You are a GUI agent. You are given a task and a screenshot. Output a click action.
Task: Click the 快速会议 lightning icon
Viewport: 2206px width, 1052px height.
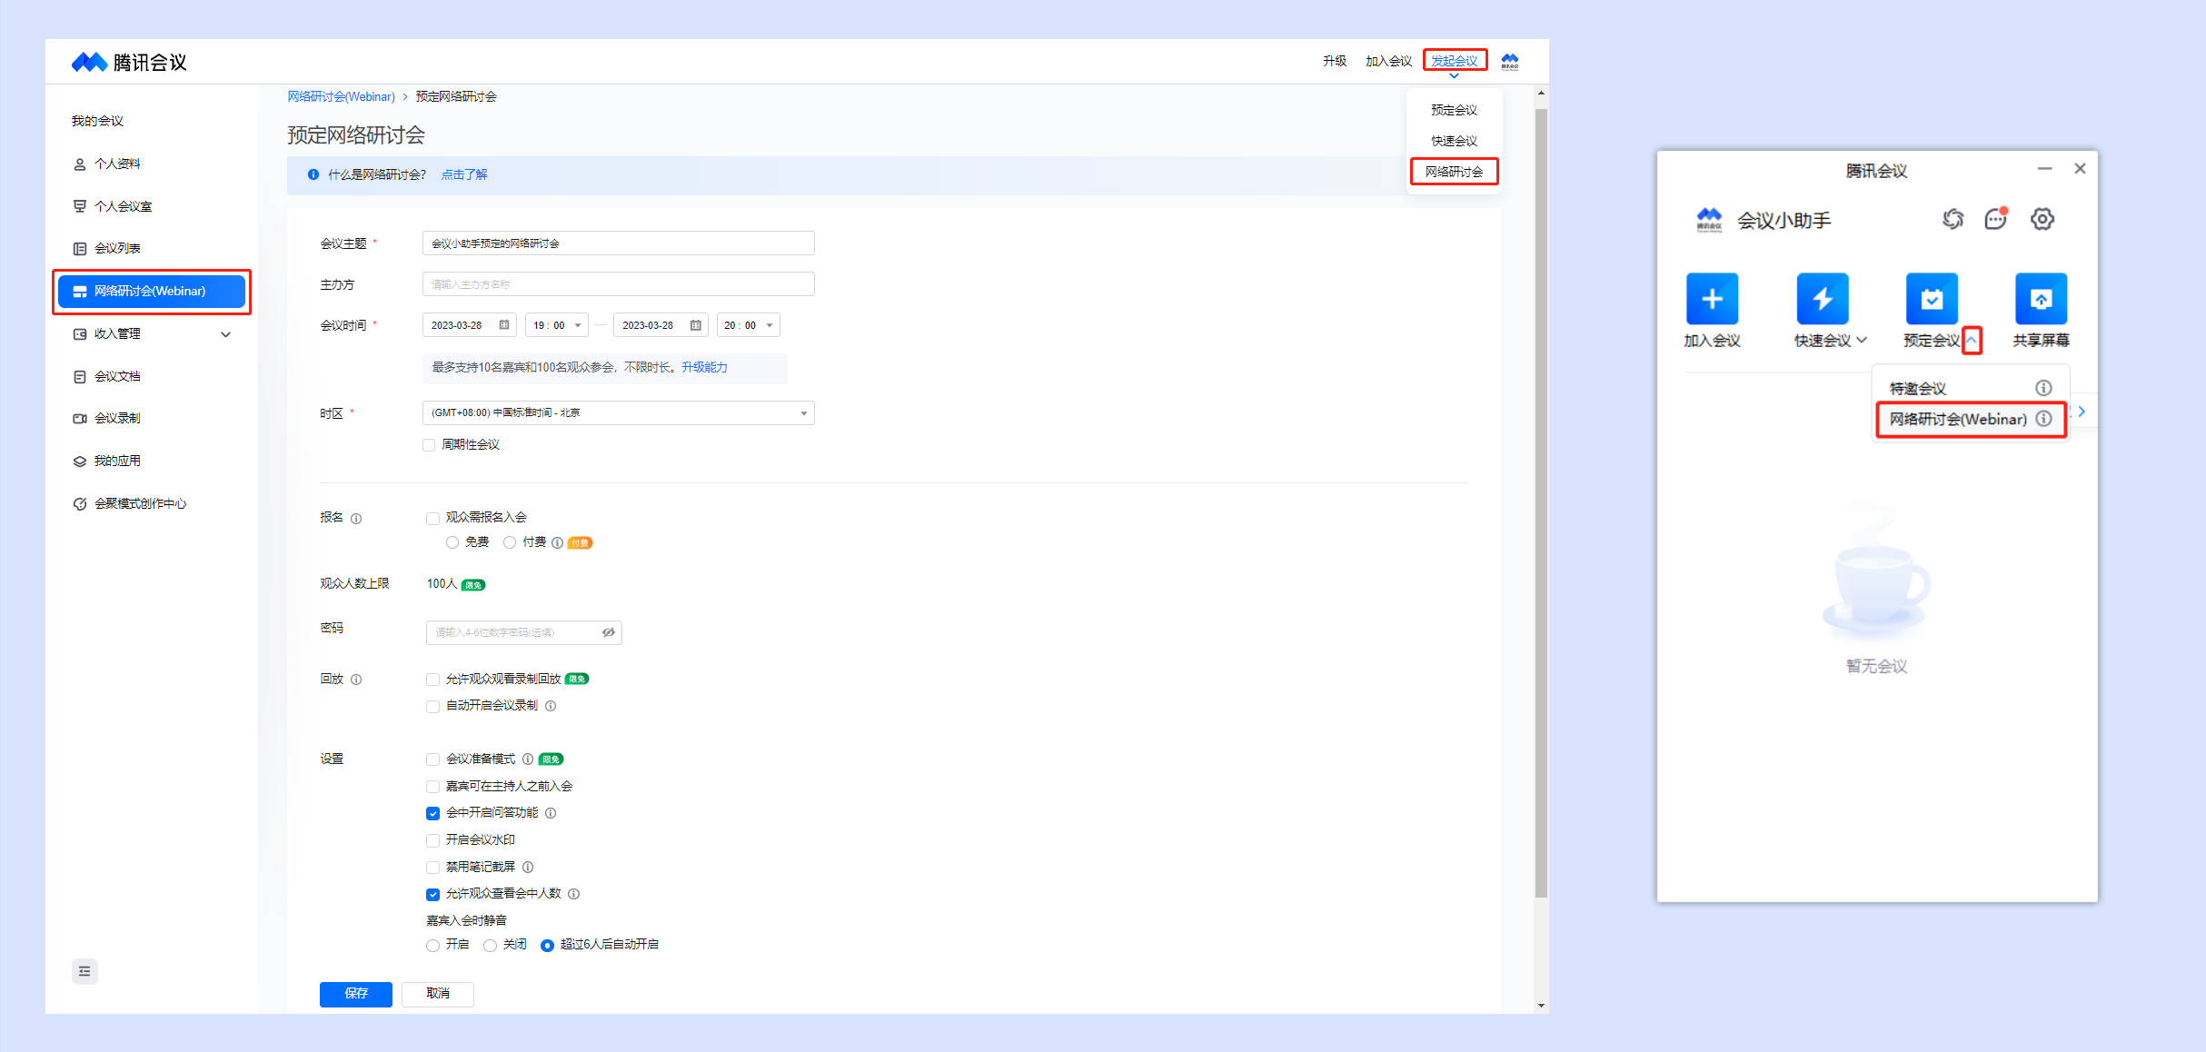click(1822, 299)
